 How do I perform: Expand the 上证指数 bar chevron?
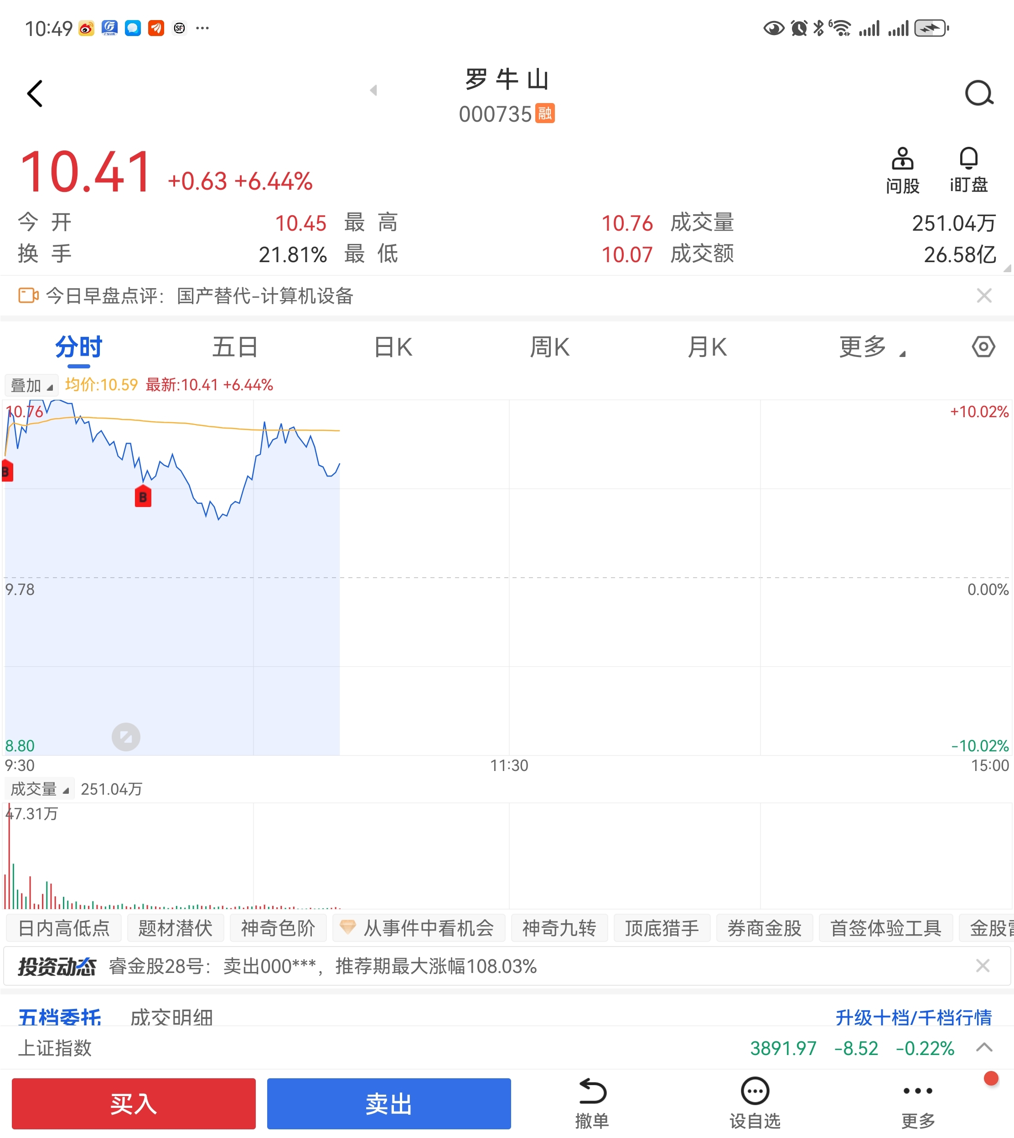[984, 1047]
